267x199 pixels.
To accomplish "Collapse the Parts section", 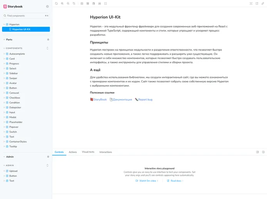I will [x=9, y=39].
